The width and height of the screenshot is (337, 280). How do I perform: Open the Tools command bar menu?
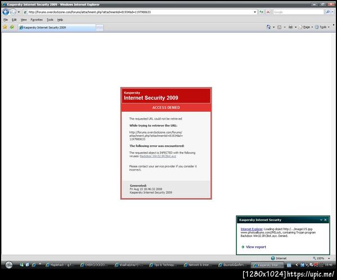click(x=322, y=27)
